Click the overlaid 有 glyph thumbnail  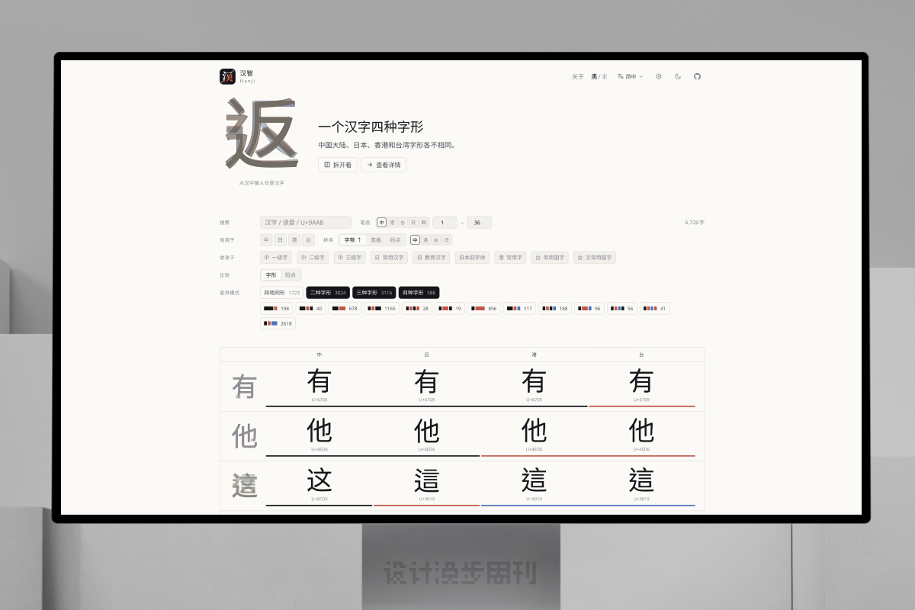click(244, 387)
